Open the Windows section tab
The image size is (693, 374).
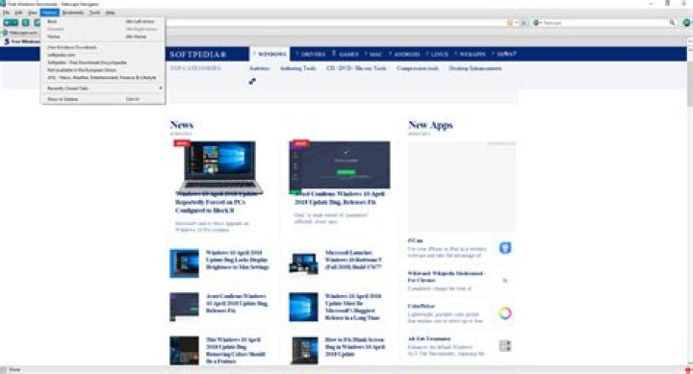[269, 54]
